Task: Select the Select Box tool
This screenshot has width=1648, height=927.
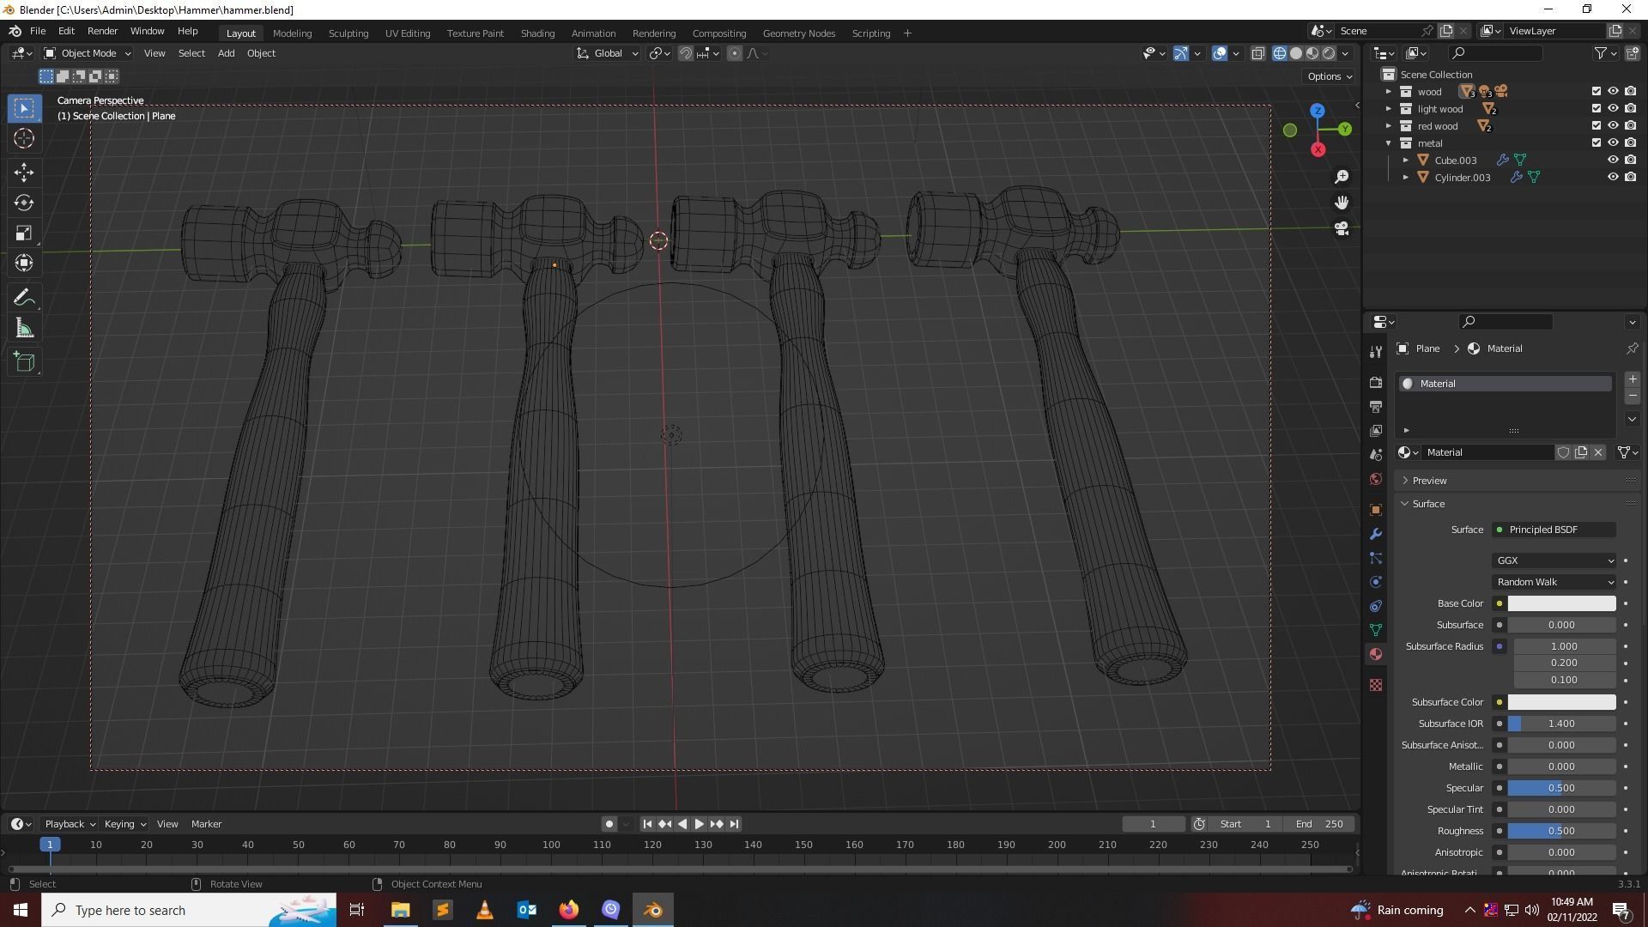Action: 24,108
